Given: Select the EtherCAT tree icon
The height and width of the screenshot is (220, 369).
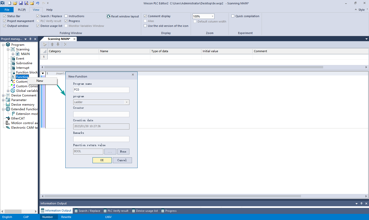Looking at the screenshot, I should 8,118.
